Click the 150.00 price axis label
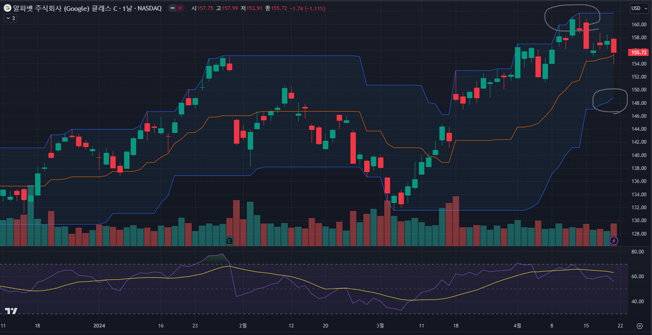652x335 pixels. [639, 90]
